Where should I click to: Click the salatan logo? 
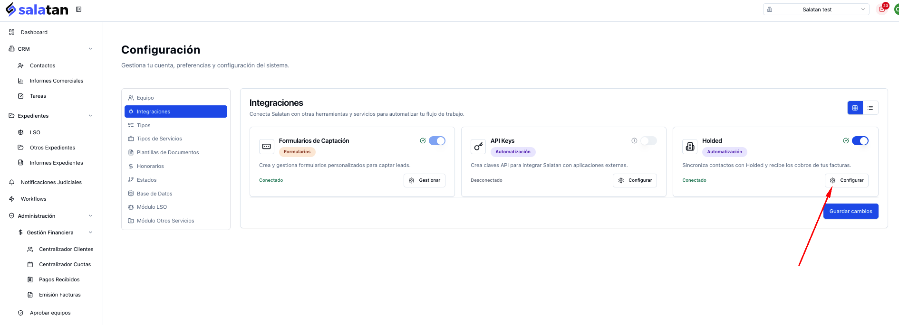pos(37,9)
